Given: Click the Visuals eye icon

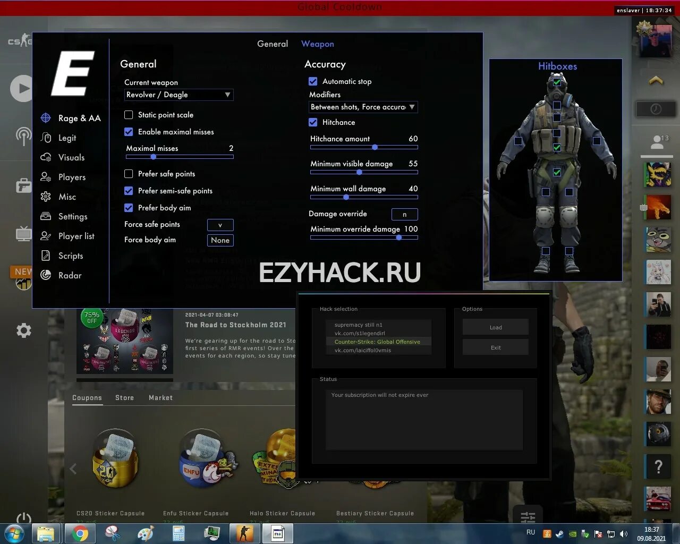Looking at the screenshot, I should click(x=46, y=157).
